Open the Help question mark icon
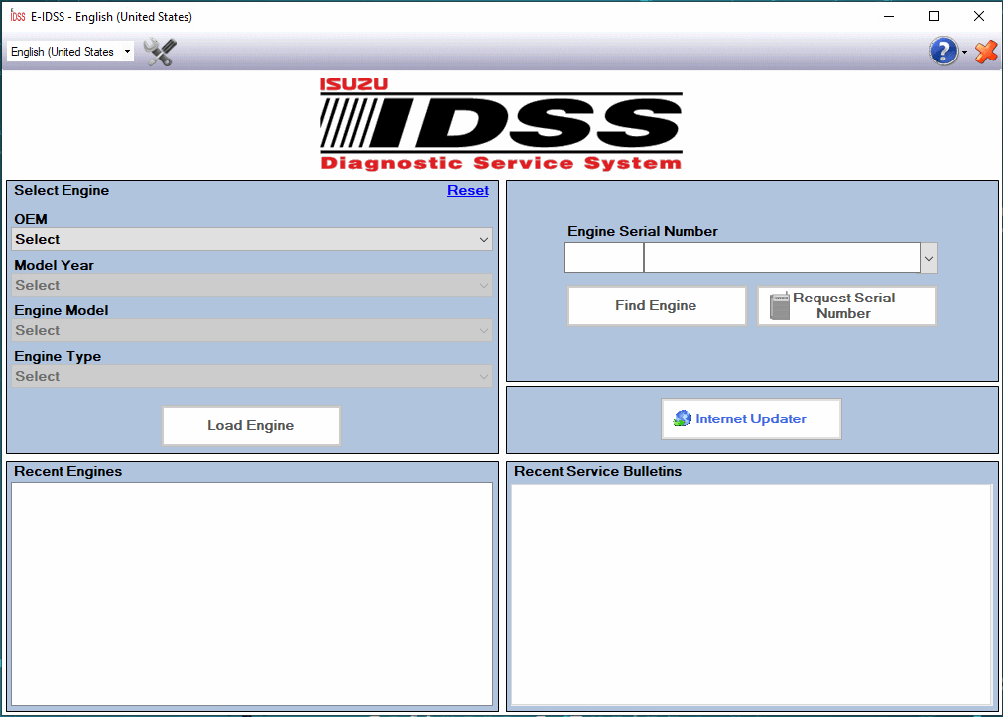The image size is (1003, 717). pos(940,51)
